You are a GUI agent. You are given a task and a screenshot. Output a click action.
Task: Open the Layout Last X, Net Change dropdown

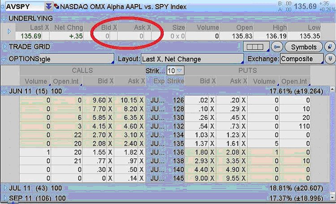pyautogui.click(x=192, y=59)
